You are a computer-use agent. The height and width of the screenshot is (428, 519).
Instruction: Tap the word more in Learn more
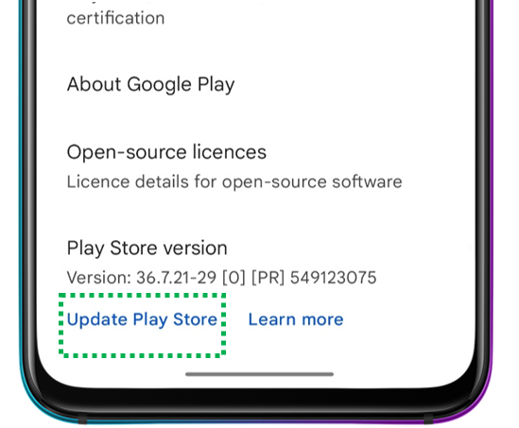click(x=322, y=320)
